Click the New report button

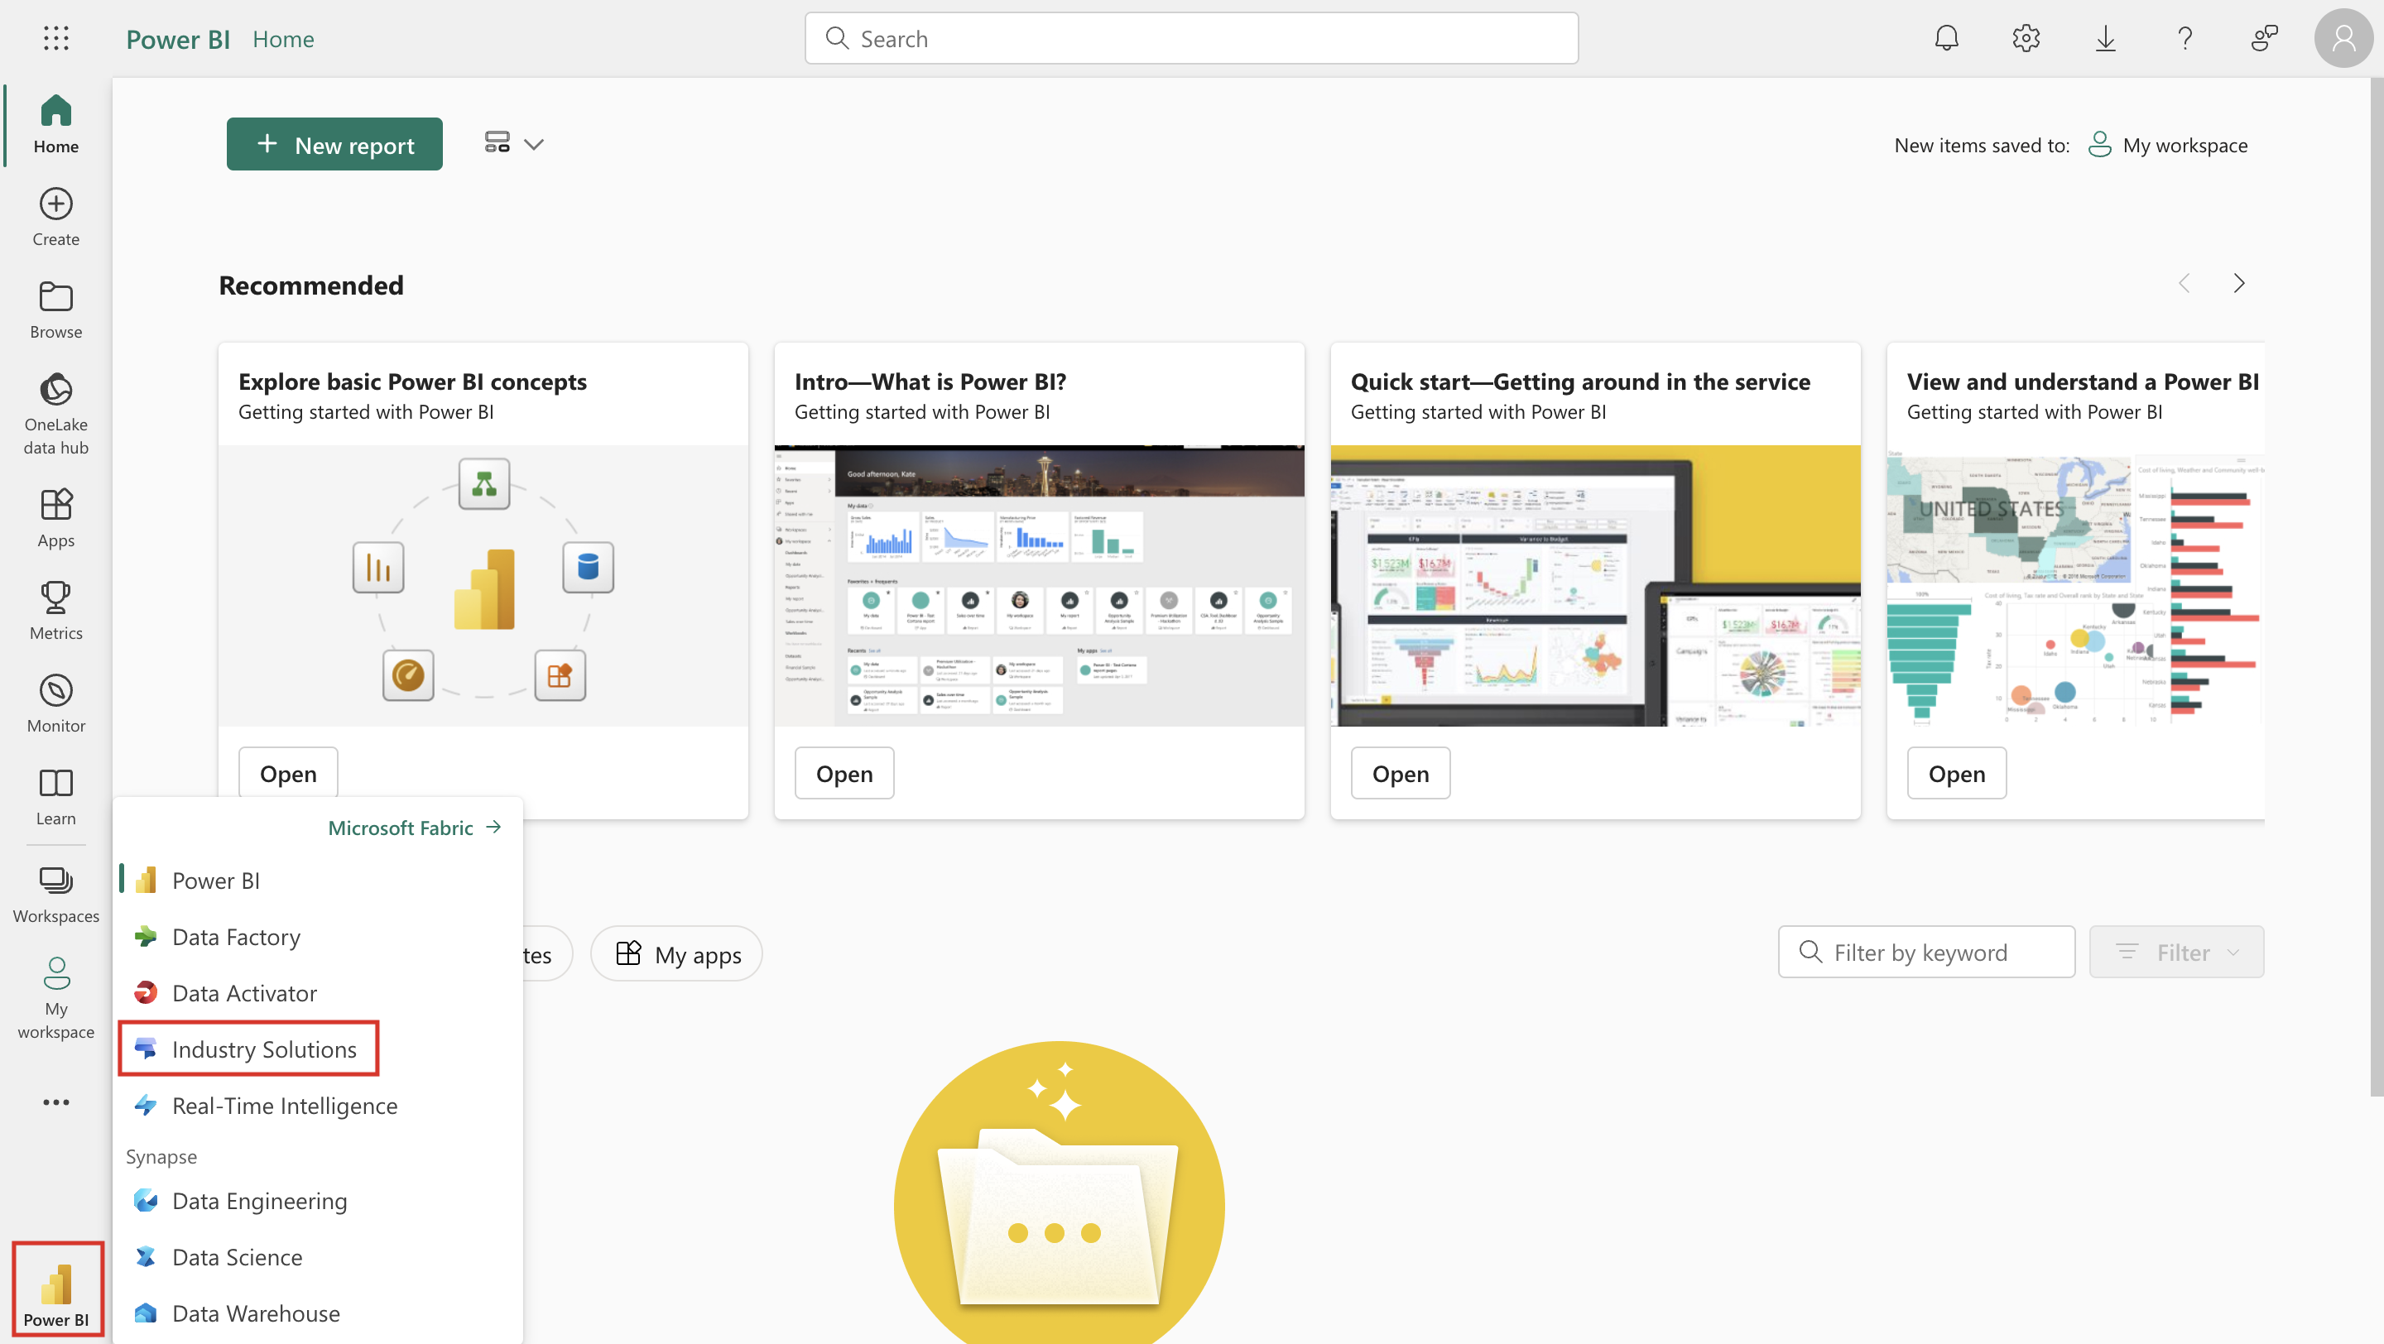(334, 144)
